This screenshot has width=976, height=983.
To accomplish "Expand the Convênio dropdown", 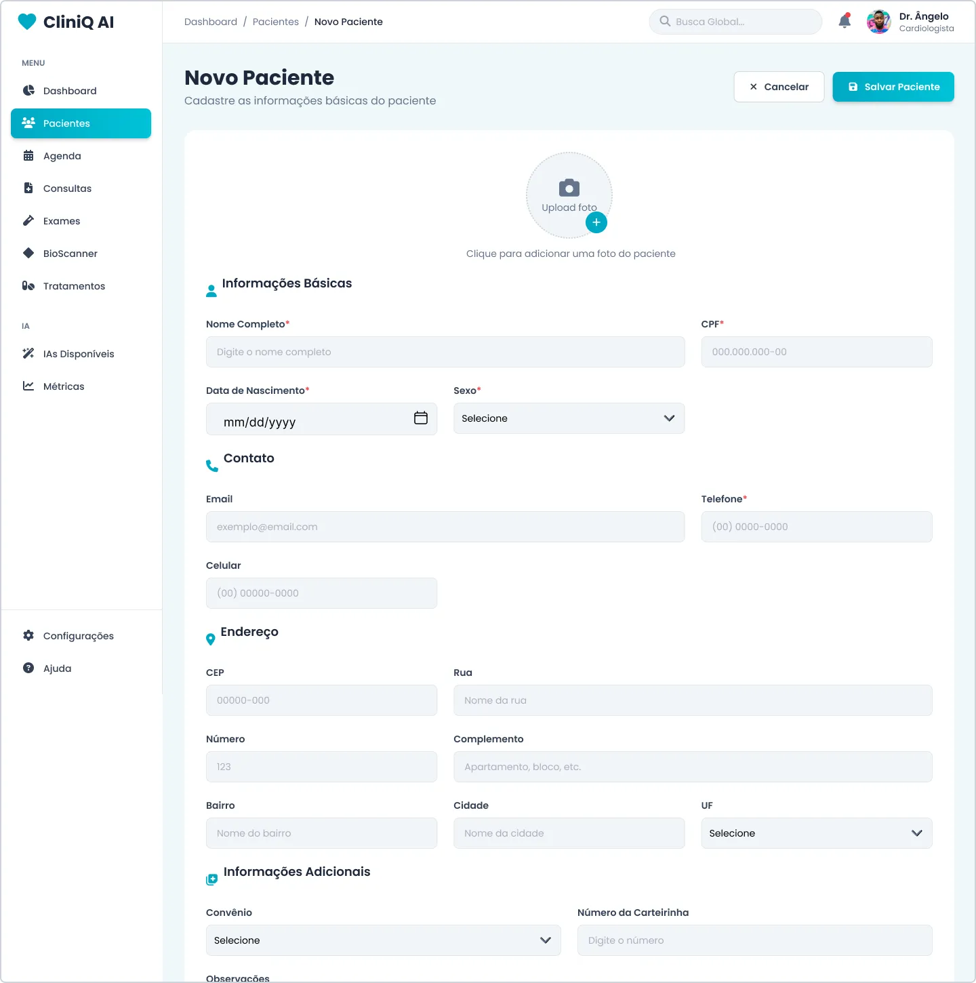I will point(383,940).
